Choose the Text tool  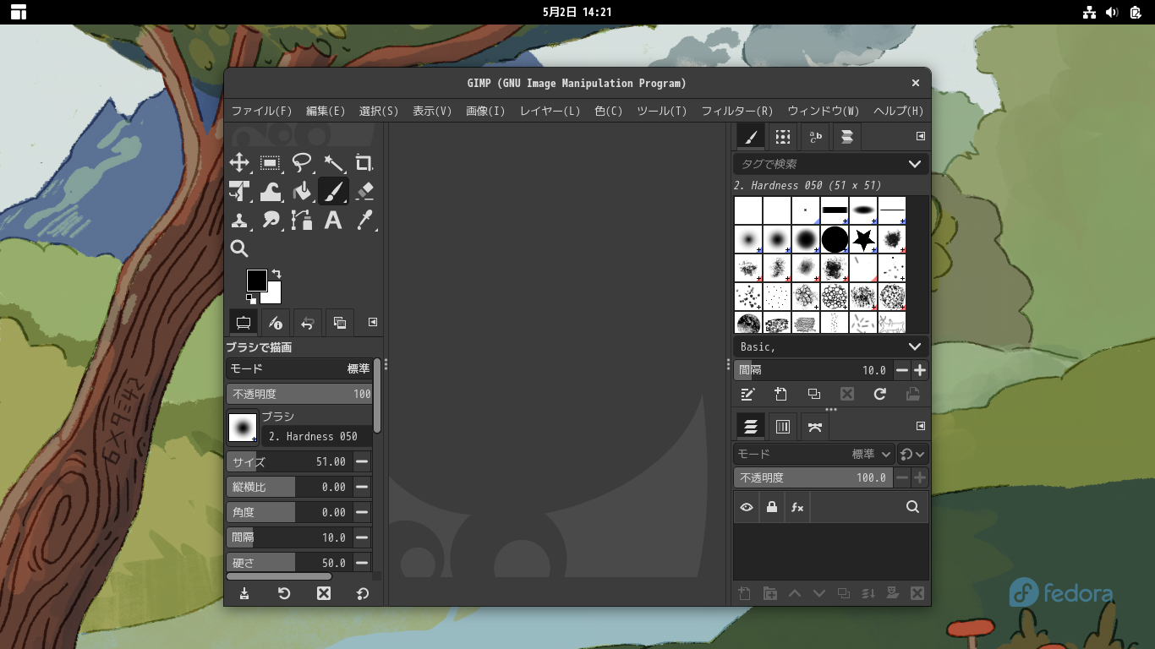point(333,221)
